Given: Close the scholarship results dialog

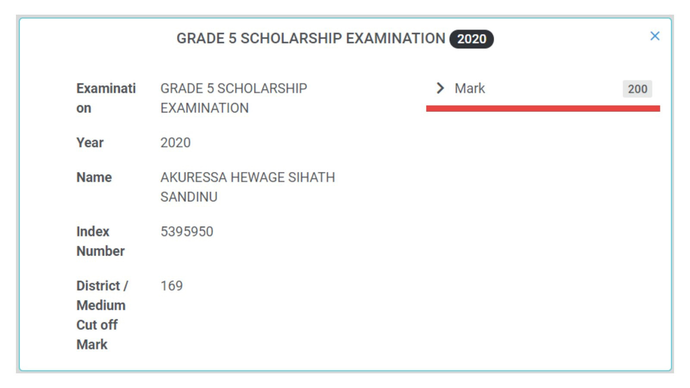Looking at the screenshot, I should pos(655,36).
